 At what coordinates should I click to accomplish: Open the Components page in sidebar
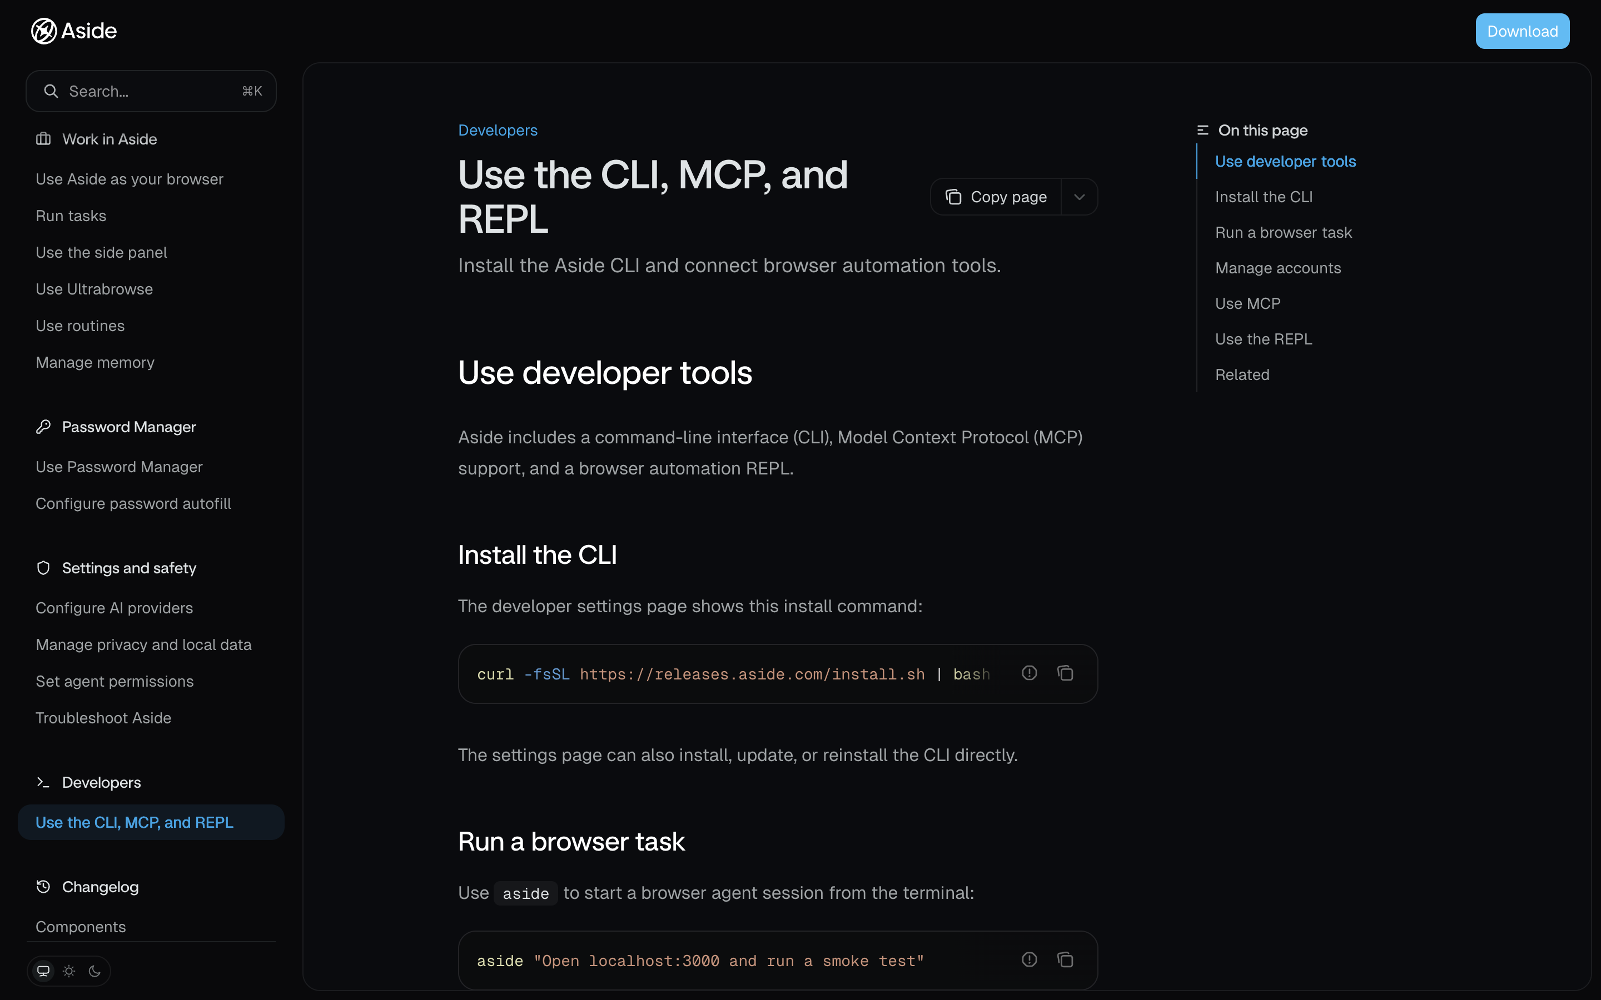click(81, 927)
